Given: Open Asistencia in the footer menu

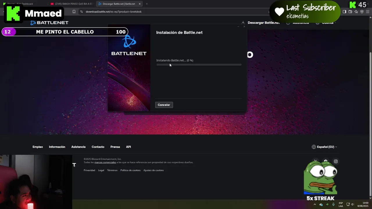Looking at the screenshot, I should [78, 147].
